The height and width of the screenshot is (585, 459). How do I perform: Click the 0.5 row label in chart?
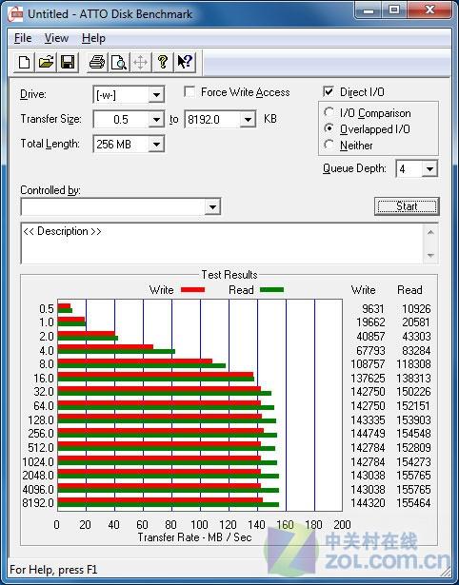tap(47, 309)
